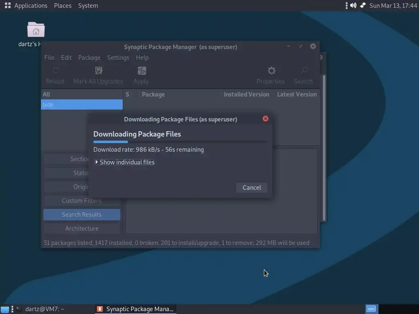This screenshot has height=314, width=419.
Task: Click the panel drag handle beside the volume icon
Action: coord(346,5)
